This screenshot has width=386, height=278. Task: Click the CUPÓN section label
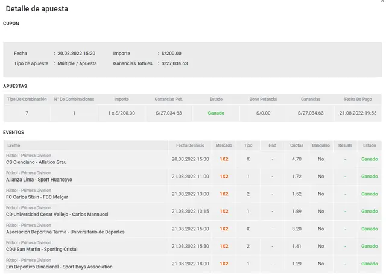click(x=11, y=24)
